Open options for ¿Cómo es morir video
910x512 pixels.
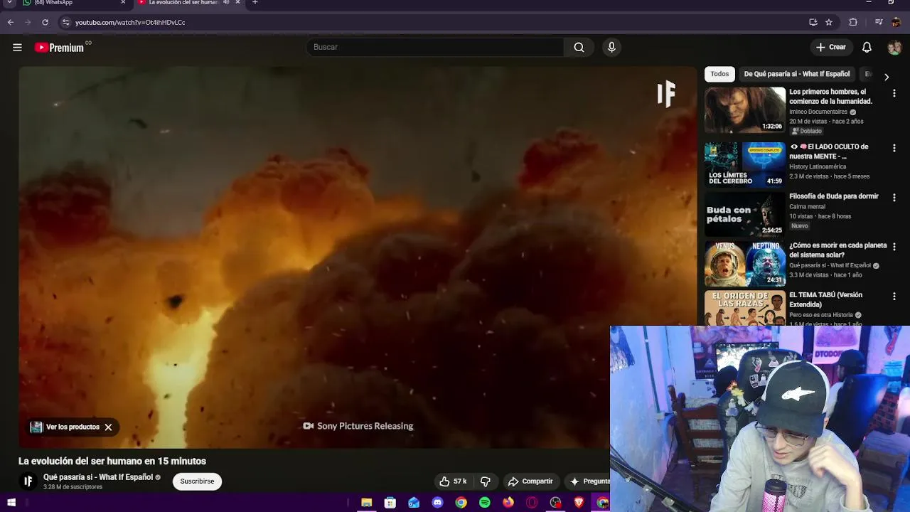894,247
